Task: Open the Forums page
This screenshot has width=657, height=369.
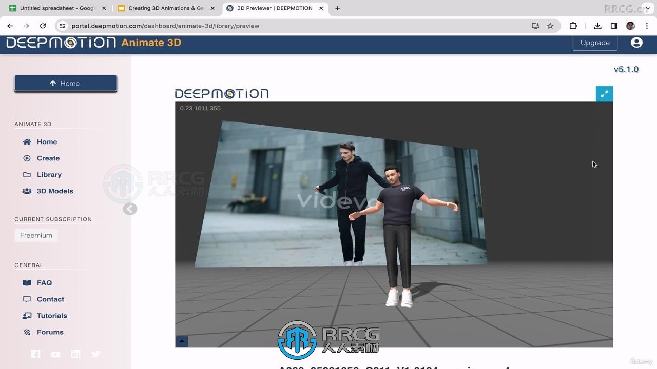Action: click(43, 332)
